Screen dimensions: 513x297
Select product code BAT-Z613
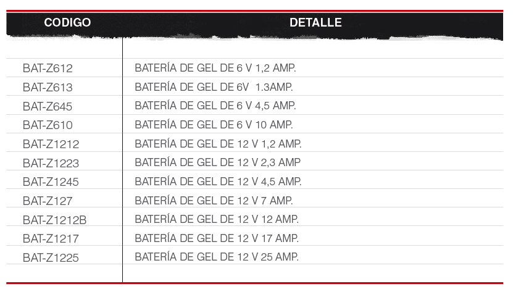48,87
